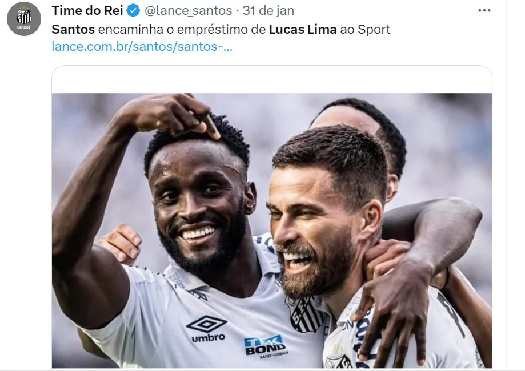This screenshot has width=525, height=371.
Task: Open the lance.com.br/santos article link
Action: tap(142, 46)
